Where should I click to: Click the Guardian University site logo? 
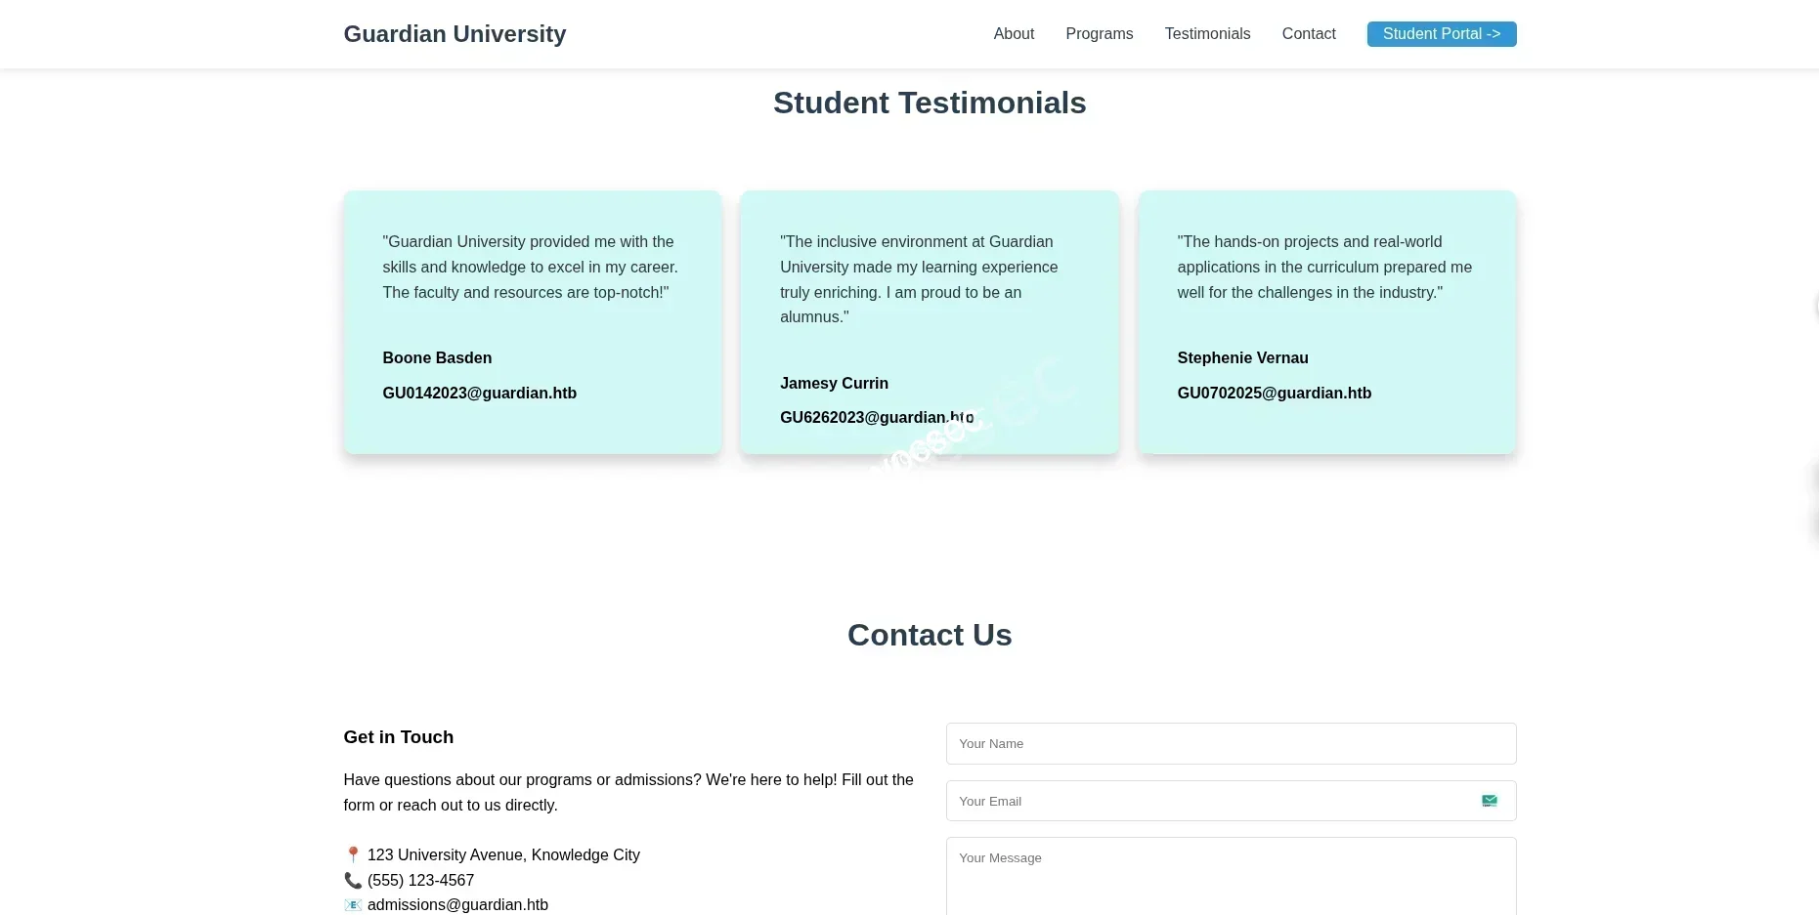click(x=455, y=34)
